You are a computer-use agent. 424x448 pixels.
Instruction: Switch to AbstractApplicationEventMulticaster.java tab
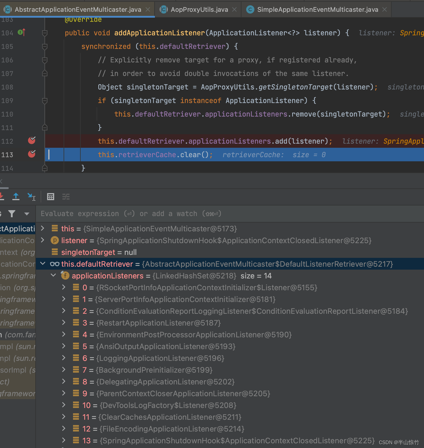pos(78,9)
